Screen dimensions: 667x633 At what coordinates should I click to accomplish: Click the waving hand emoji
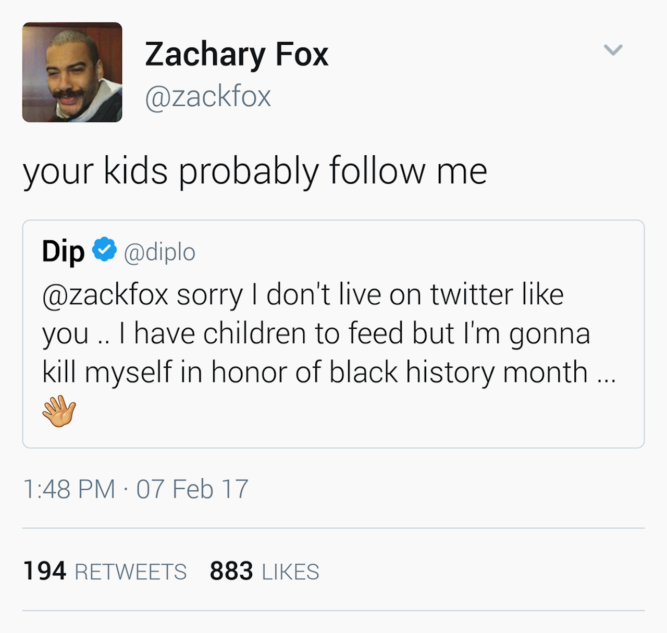pos(59,411)
